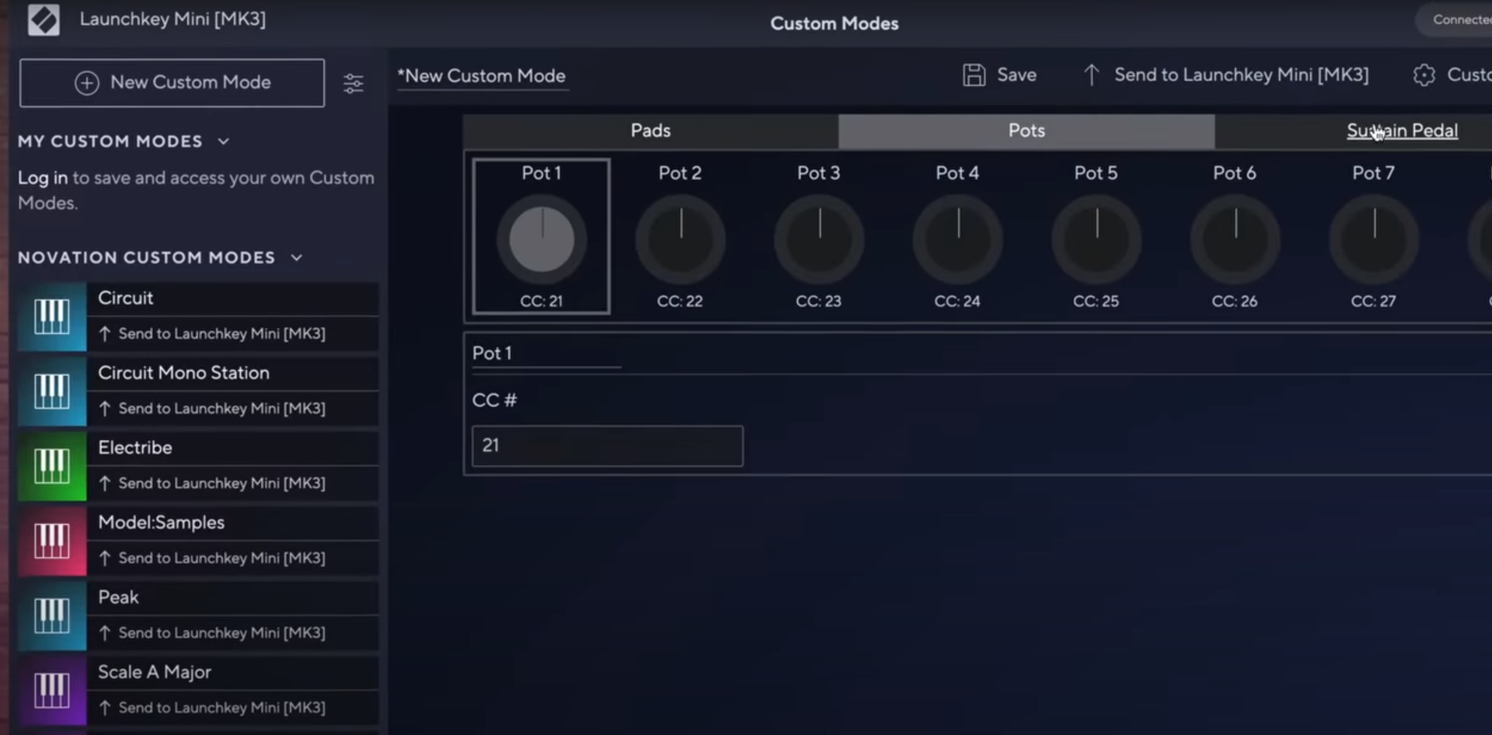Click the Scale A Major mode name

click(x=155, y=672)
